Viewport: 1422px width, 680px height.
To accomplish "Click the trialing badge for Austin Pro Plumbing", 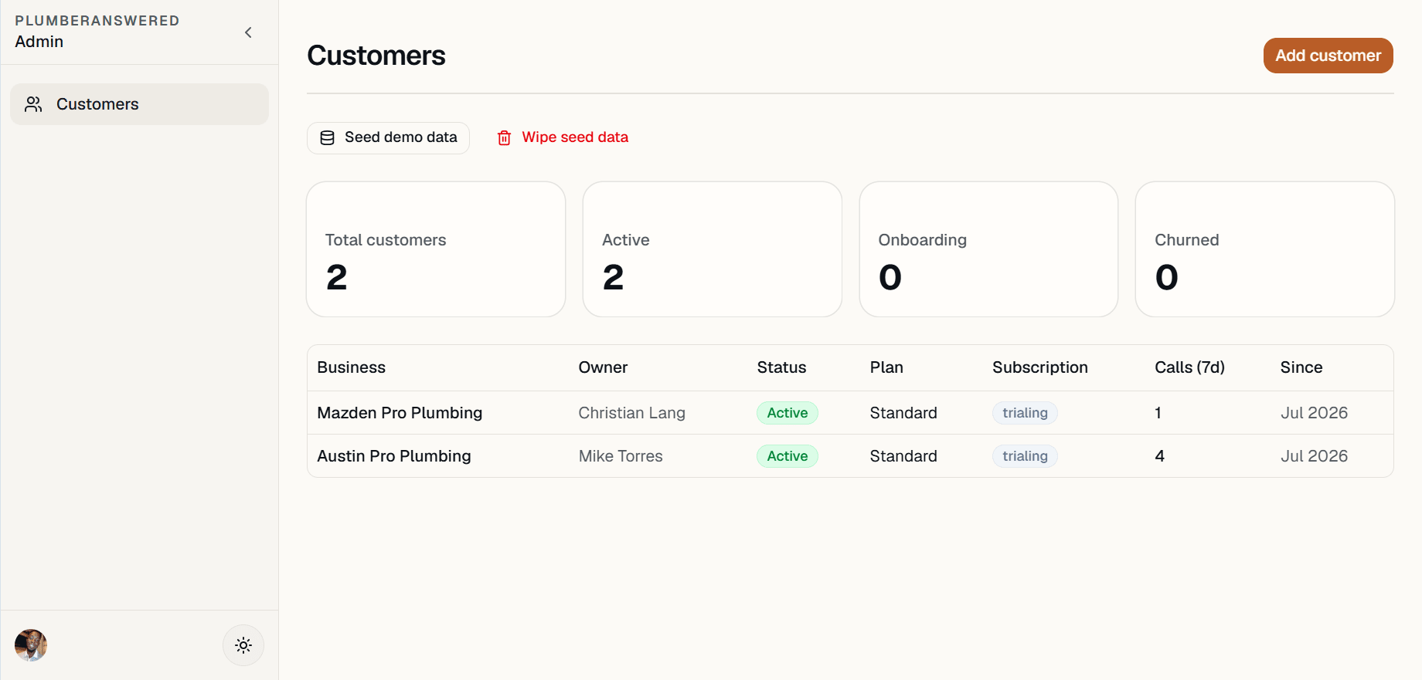I will pos(1025,456).
